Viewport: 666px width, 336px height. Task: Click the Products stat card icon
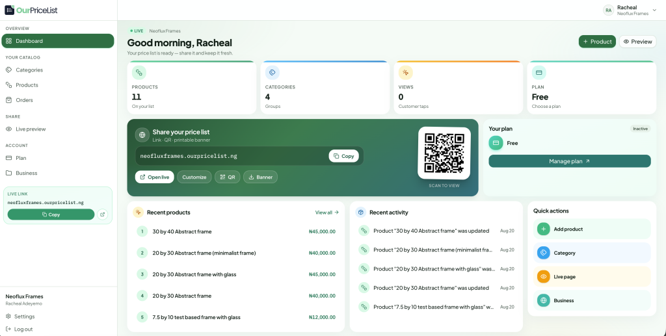pos(139,73)
